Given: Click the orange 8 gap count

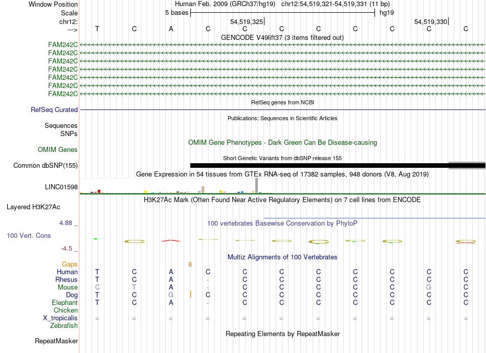Looking at the screenshot, I should coord(190,264).
